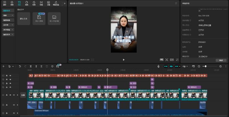Click the folder-icon import subtitles card
The height and width of the screenshot is (117, 229).
tap(54, 18)
